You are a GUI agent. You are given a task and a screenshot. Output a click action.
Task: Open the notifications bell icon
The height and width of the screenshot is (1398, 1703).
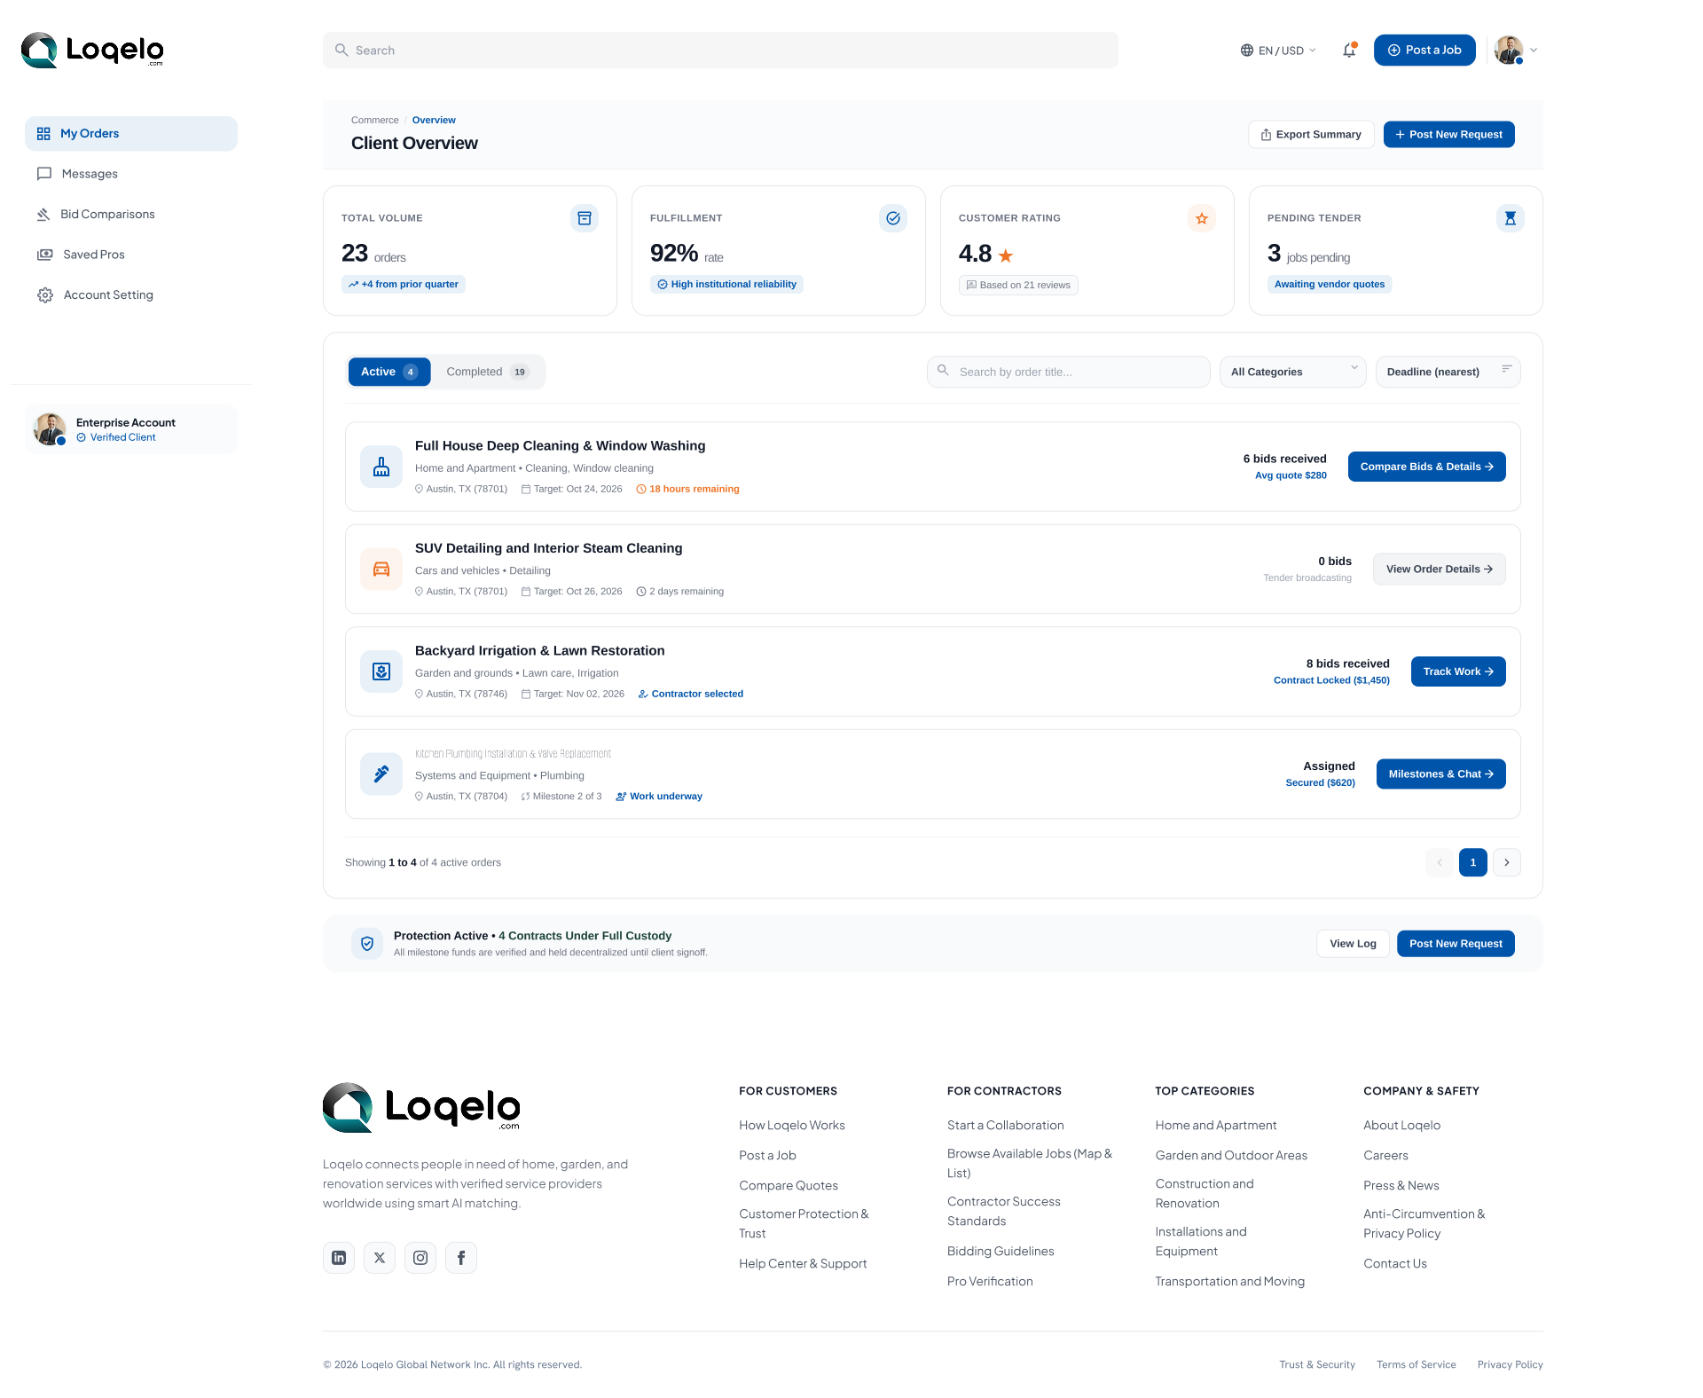click(x=1349, y=51)
